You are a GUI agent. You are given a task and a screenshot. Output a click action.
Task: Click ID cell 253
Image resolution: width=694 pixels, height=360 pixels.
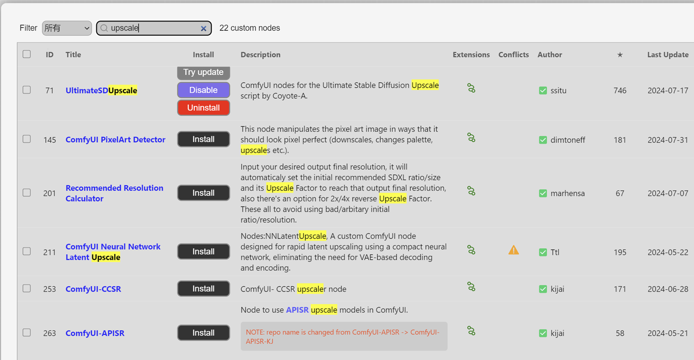(x=50, y=289)
